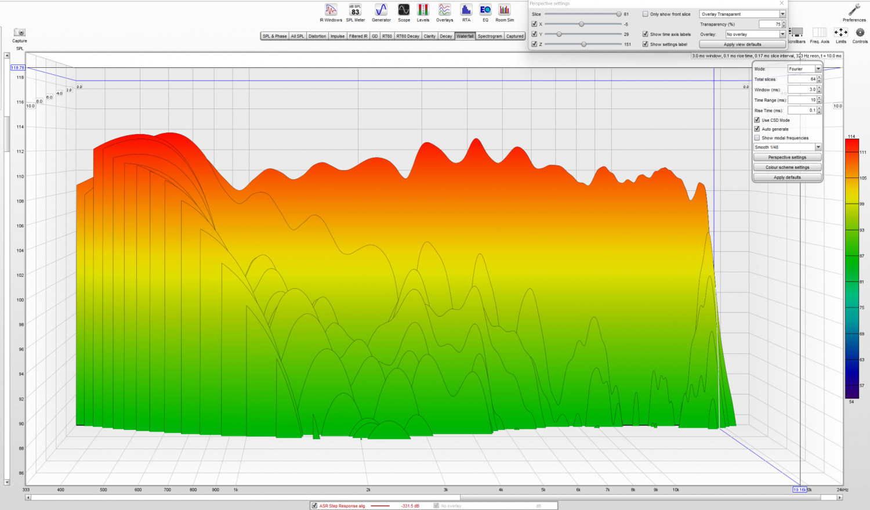Open graph Controls gear icon
Viewport: 870px width, 510px height.
[860, 35]
